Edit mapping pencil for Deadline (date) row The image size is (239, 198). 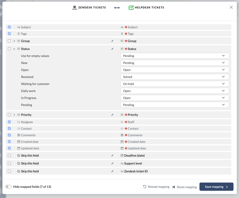click(112, 155)
